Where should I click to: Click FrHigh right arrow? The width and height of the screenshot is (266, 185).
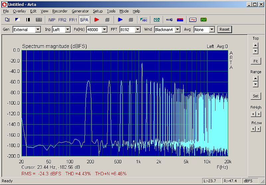pos(259,114)
